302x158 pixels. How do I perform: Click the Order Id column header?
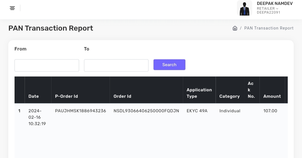point(122,96)
